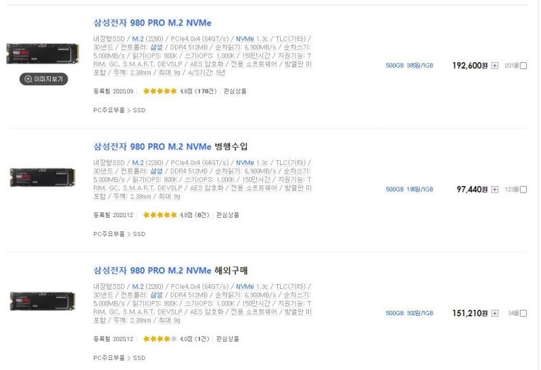
Task: Expand price options next to 192,600원
Action: tap(495, 66)
